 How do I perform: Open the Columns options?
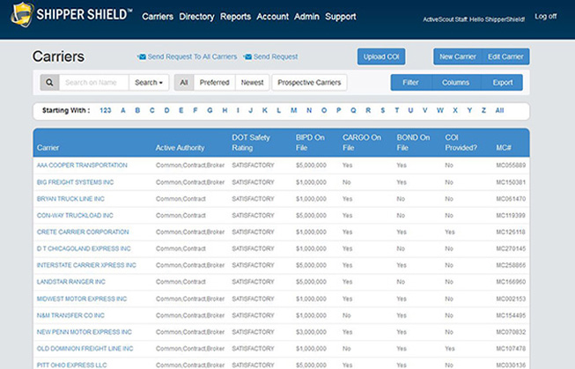[x=456, y=83]
